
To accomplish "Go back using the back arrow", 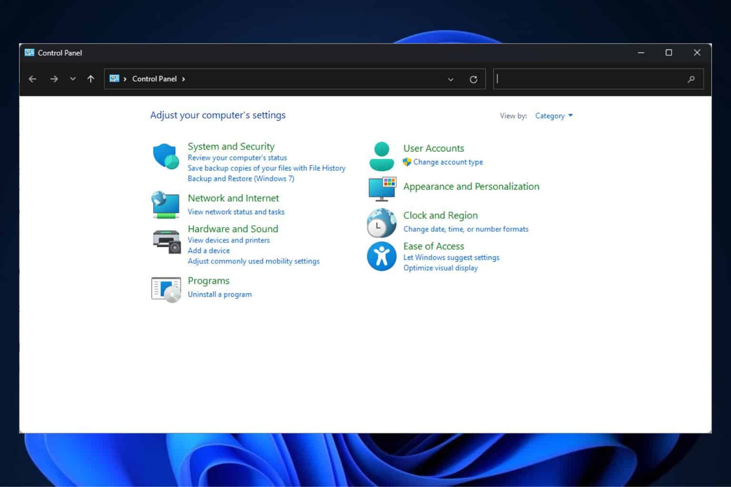I will pos(32,79).
